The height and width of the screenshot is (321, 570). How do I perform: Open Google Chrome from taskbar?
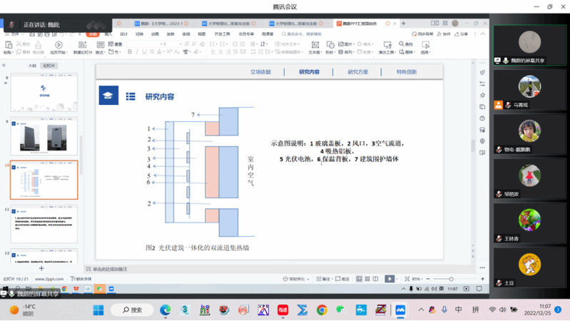pos(322,310)
